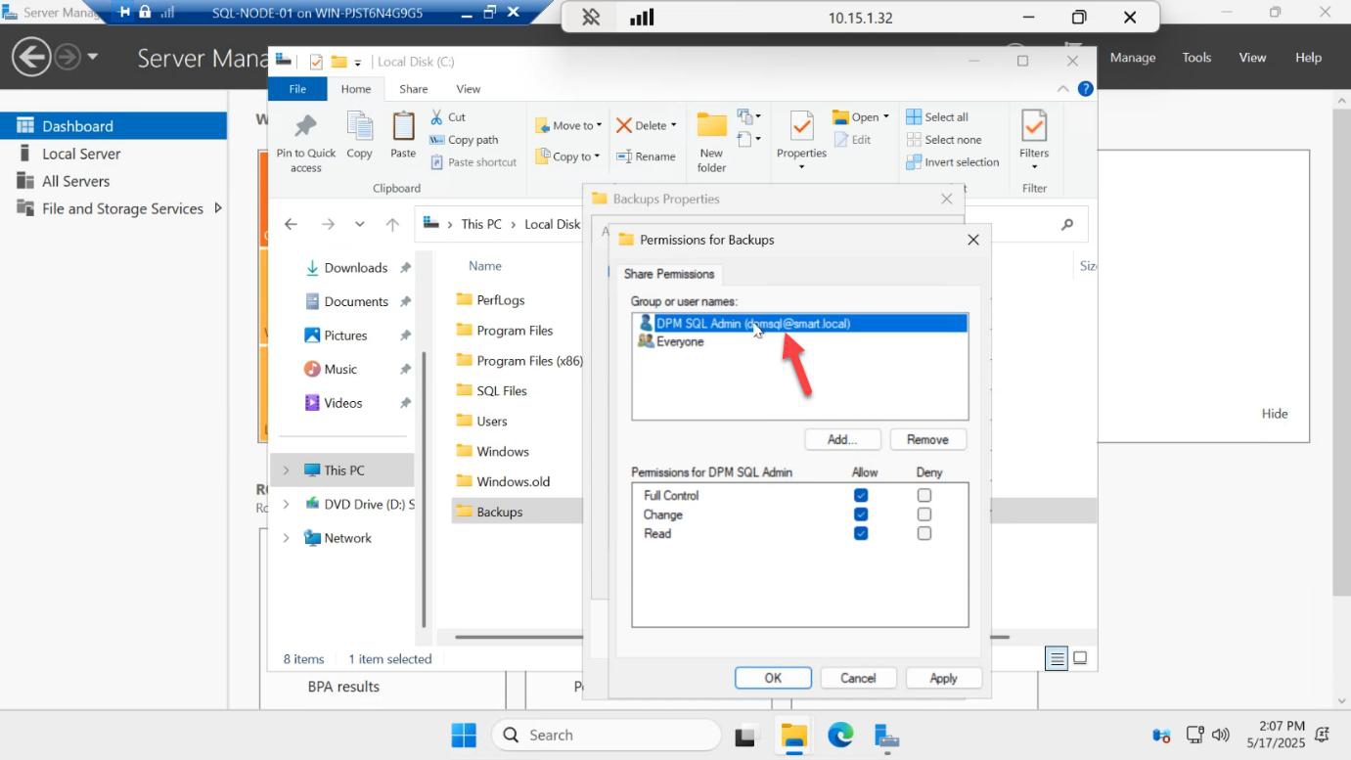This screenshot has height=760, width=1351.
Task: Switch to details view button
Action: point(1057,658)
